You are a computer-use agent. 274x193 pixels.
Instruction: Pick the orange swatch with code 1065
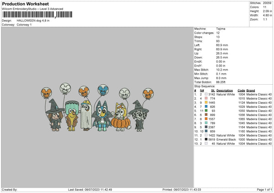pos(206,119)
